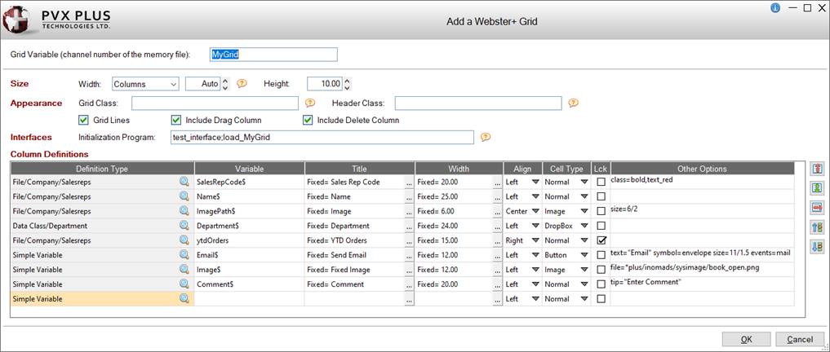Open Cell Type dropdown for ImagePath$ row

(584, 211)
